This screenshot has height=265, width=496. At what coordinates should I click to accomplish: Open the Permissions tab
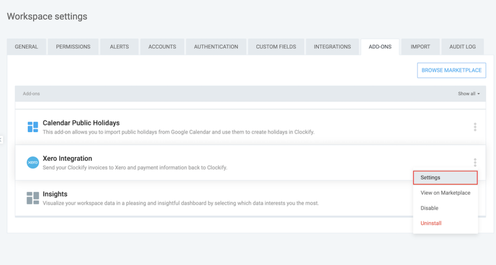[x=73, y=47]
